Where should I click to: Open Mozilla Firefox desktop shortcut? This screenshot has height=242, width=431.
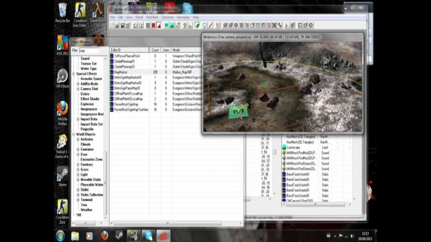(63, 113)
